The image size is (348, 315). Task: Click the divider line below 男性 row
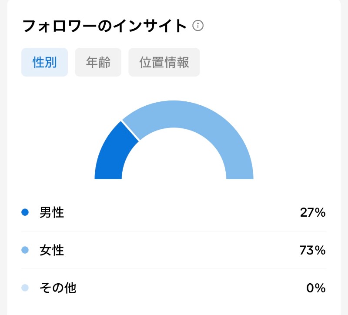click(174, 231)
